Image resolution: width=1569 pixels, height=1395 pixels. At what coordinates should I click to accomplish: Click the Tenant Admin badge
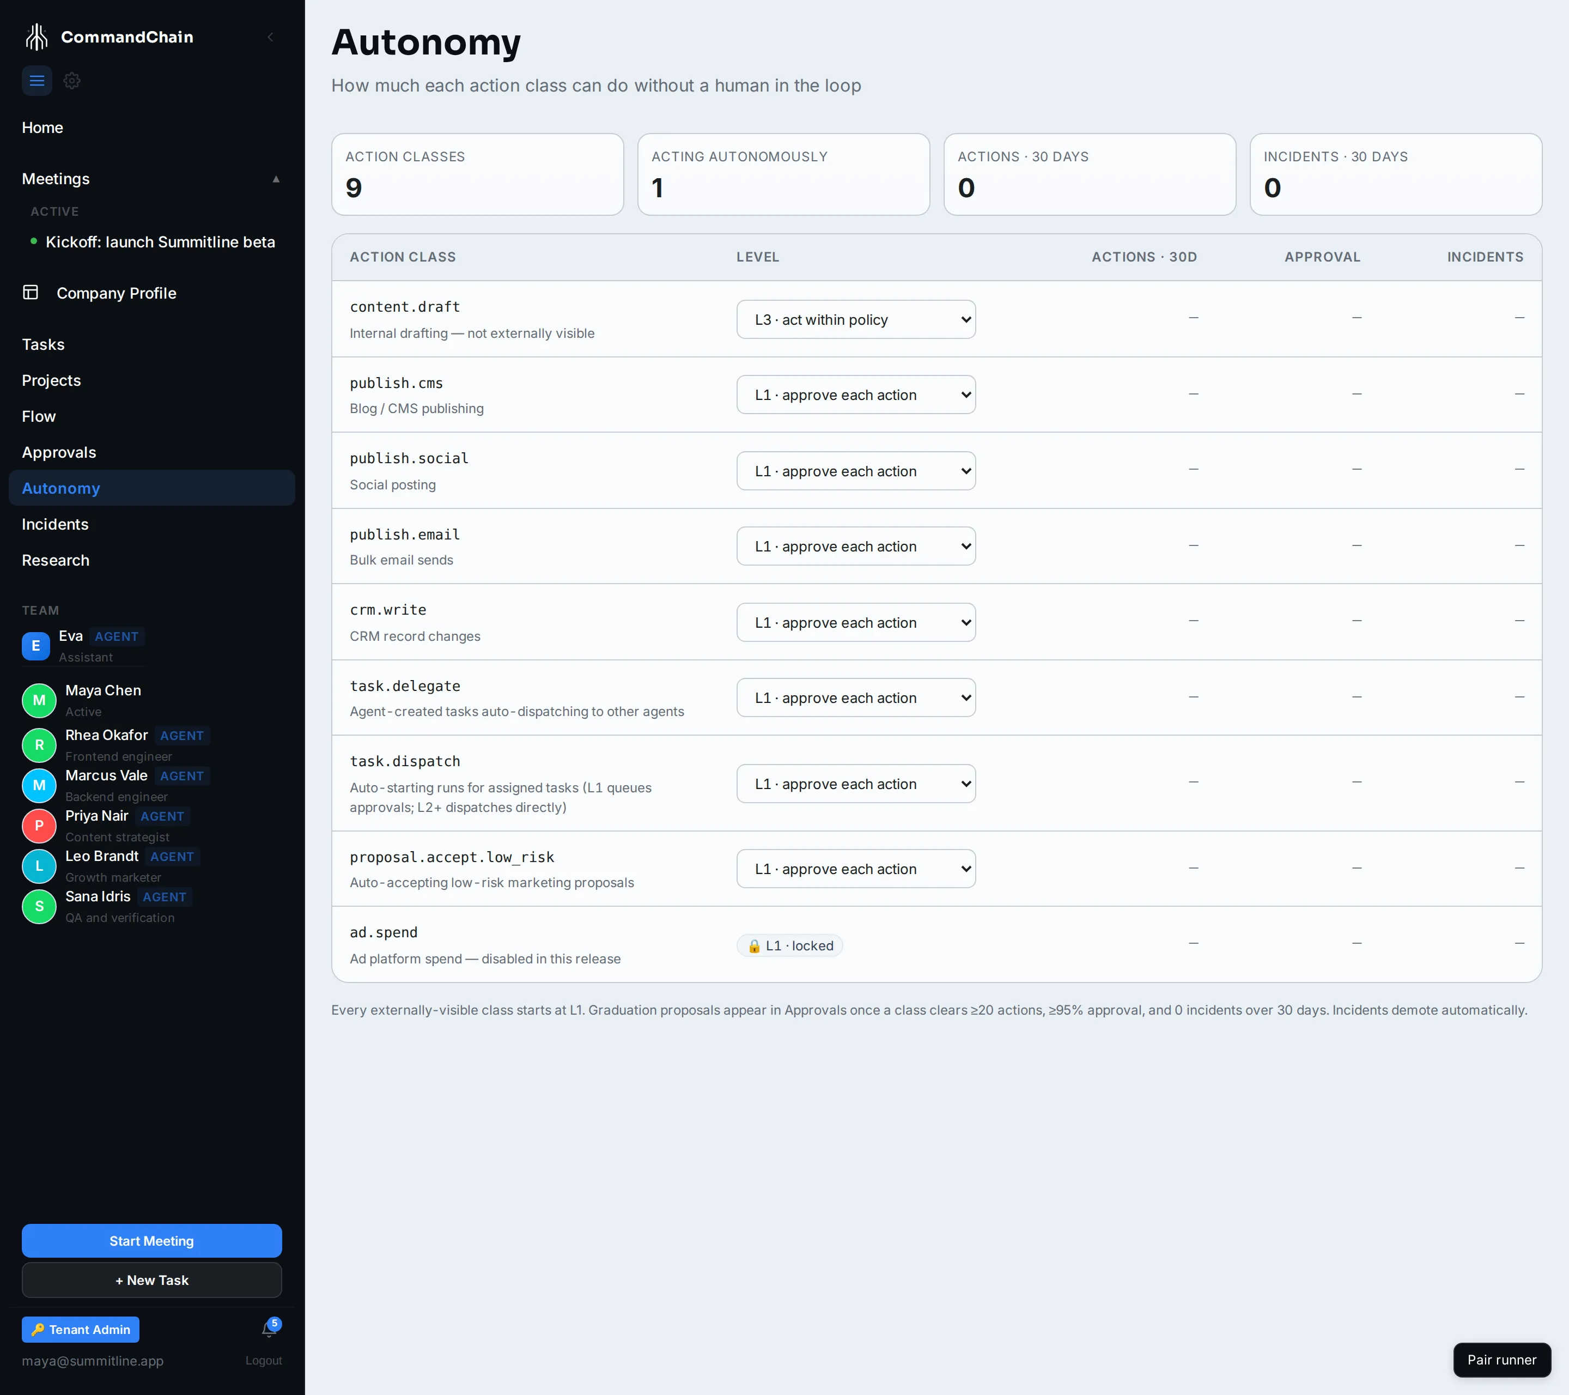coord(81,1330)
